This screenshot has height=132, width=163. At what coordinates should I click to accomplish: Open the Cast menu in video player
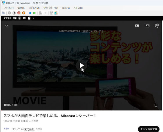[x=137, y=26]
